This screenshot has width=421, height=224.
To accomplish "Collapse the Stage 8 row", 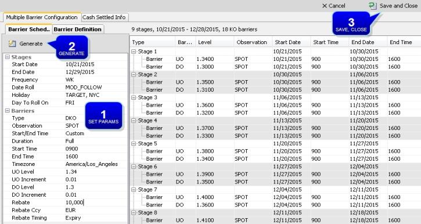I will (134, 213).
